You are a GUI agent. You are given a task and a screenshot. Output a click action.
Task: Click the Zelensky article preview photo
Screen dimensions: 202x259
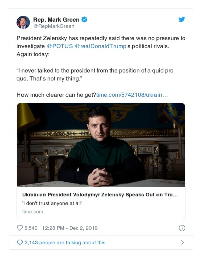point(101,145)
